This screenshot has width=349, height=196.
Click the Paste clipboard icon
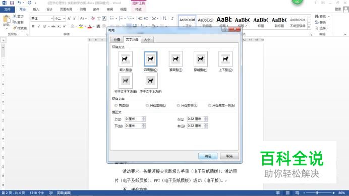[6, 19]
